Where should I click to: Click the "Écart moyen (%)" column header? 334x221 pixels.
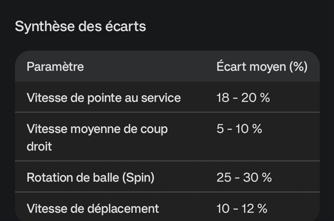pos(262,66)
